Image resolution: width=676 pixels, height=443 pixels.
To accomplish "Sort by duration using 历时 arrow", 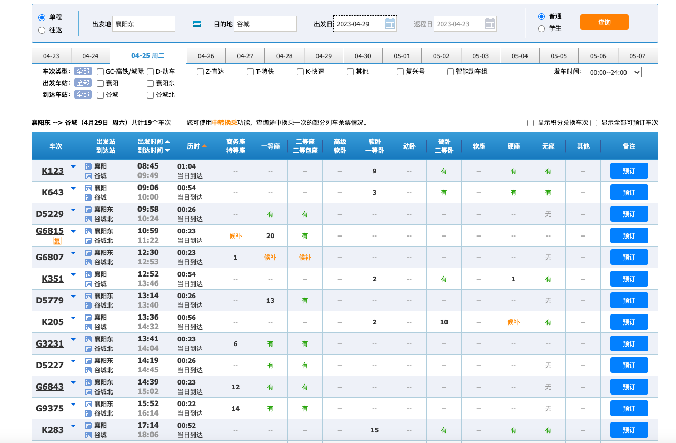I will coord(204,146).
